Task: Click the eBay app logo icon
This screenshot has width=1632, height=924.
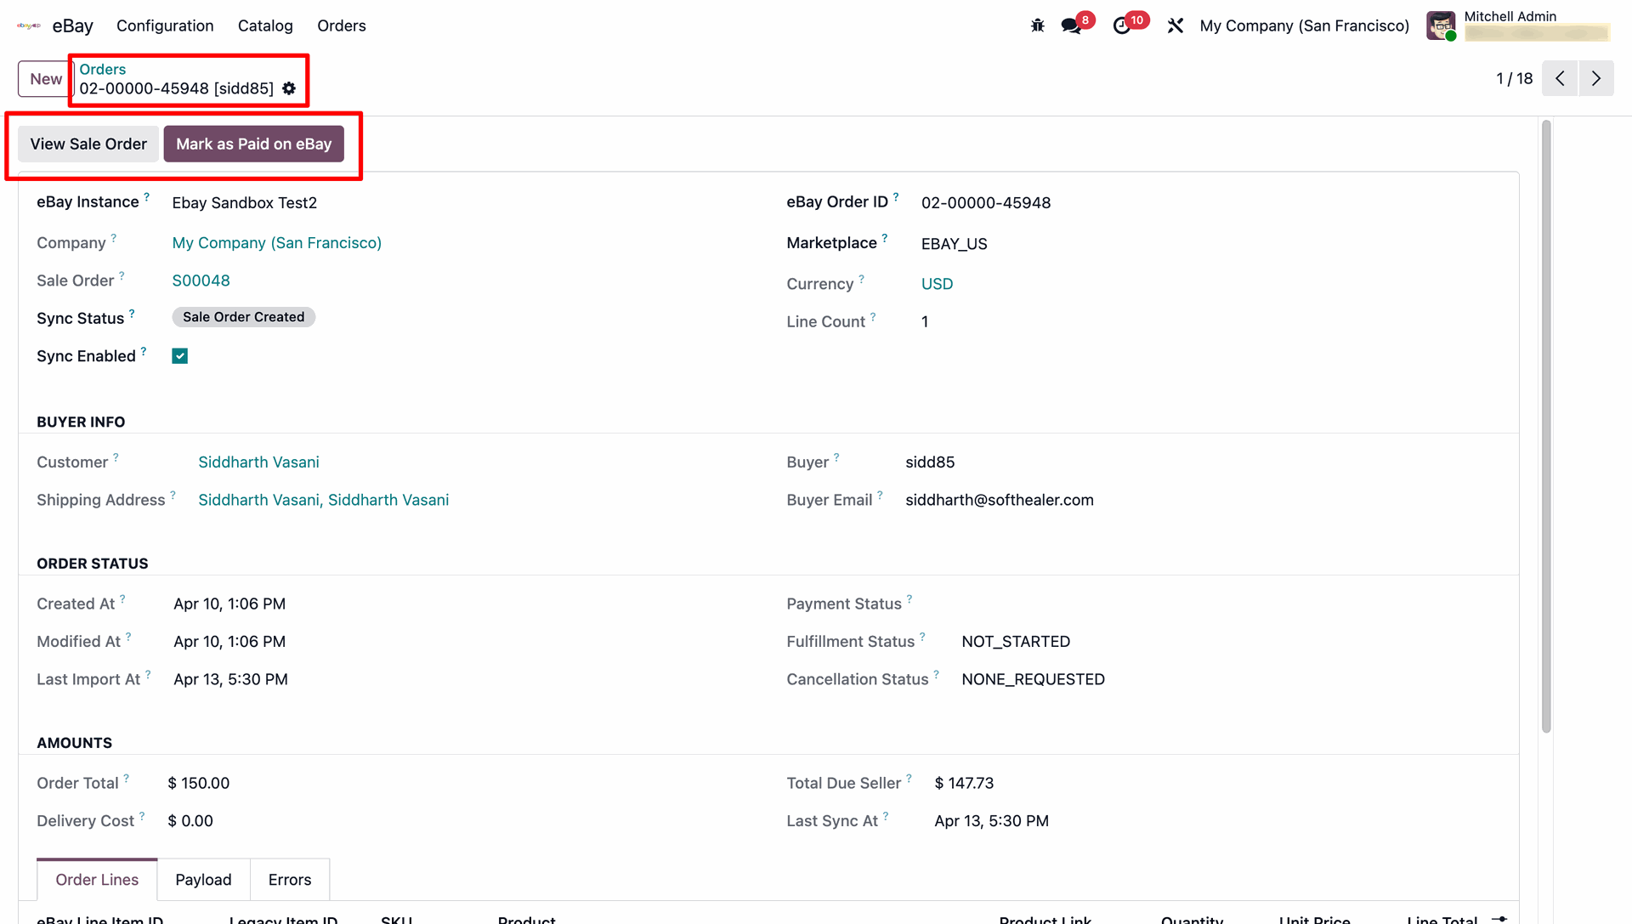Action: (29, 26)
